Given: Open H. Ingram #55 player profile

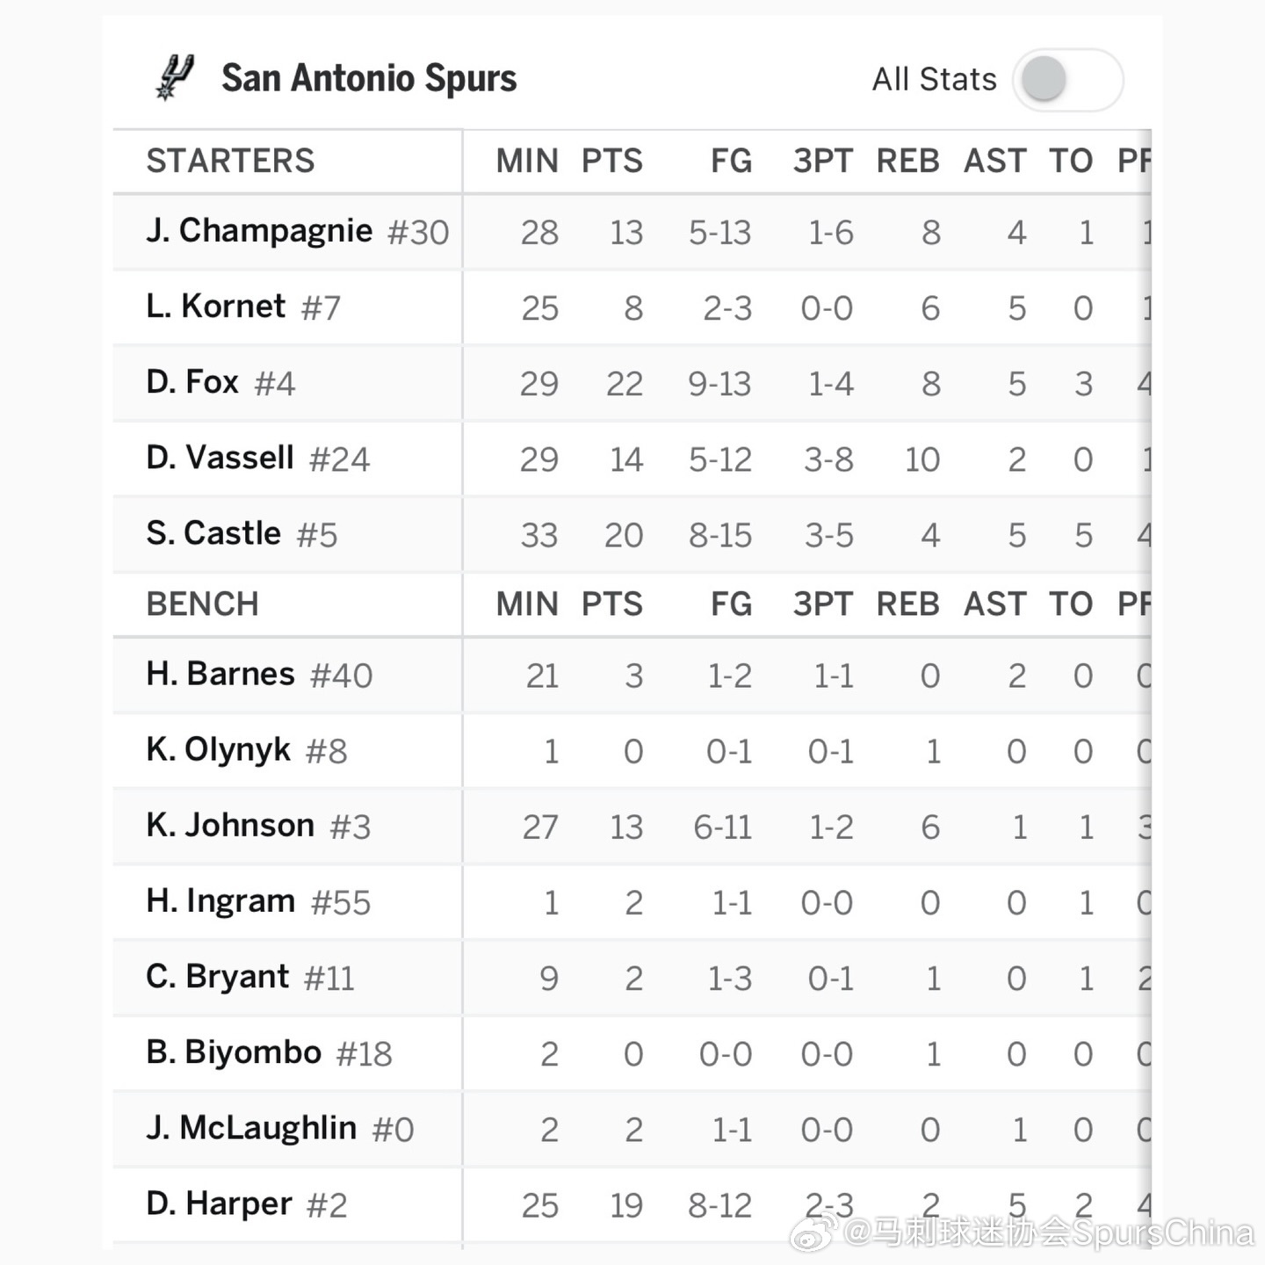Looking at the screenshot, I should tap(258, 901).
